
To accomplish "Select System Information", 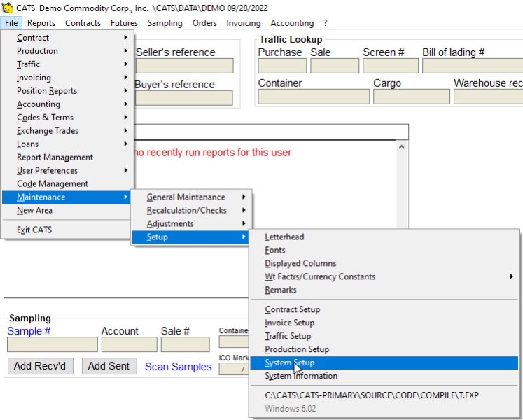I will 384,376.
